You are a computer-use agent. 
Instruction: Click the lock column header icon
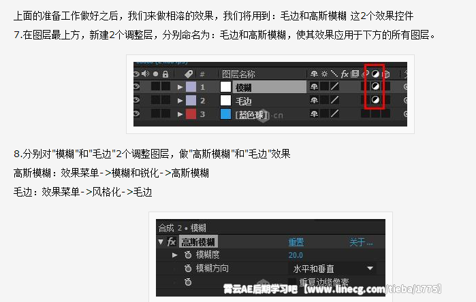pyautogui.click(x=165, y=73)
